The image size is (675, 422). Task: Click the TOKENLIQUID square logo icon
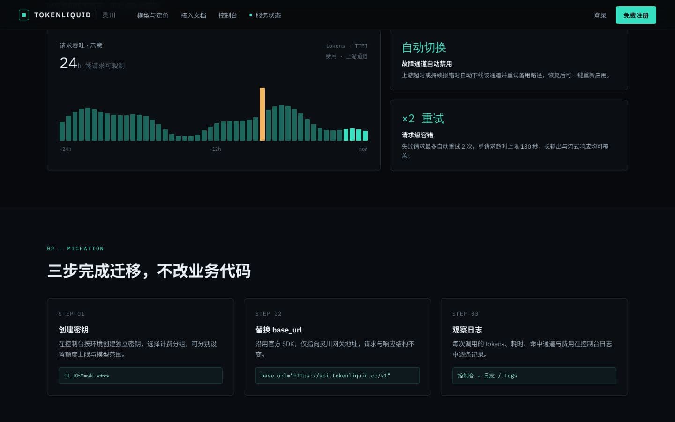point(24,15)
